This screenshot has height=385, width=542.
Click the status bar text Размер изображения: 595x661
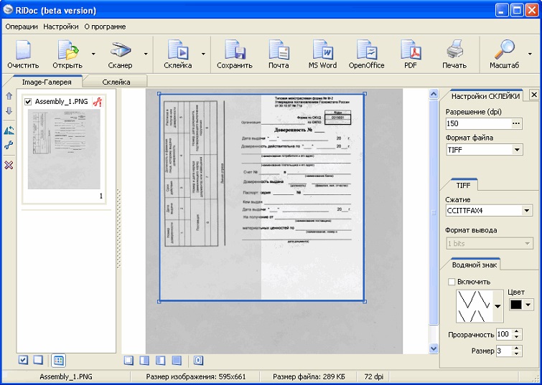[196, 376]
